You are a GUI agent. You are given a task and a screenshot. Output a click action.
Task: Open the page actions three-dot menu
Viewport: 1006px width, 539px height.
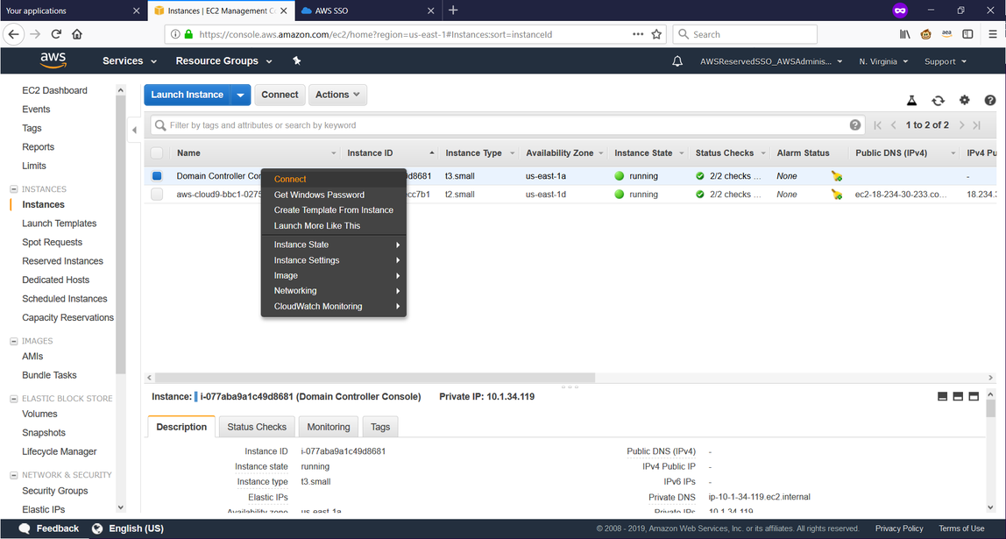pyautogui.click(x=638, y=35)
